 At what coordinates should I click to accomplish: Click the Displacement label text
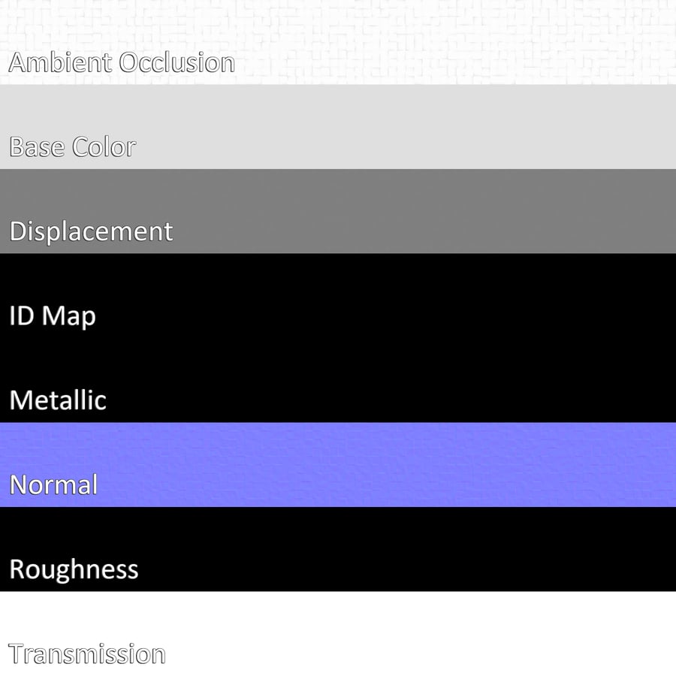91,231
